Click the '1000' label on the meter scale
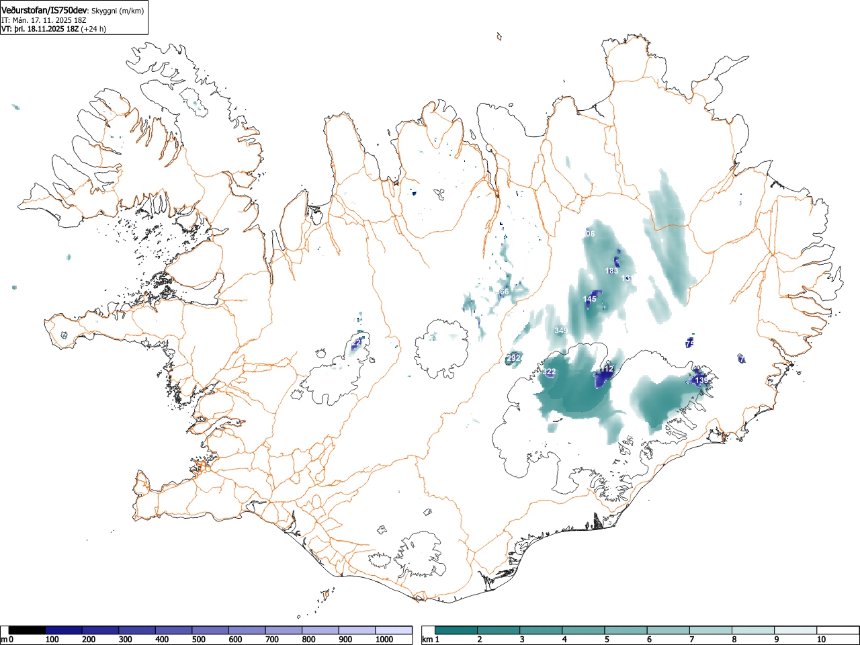860x645 pixels. [384, 640]
